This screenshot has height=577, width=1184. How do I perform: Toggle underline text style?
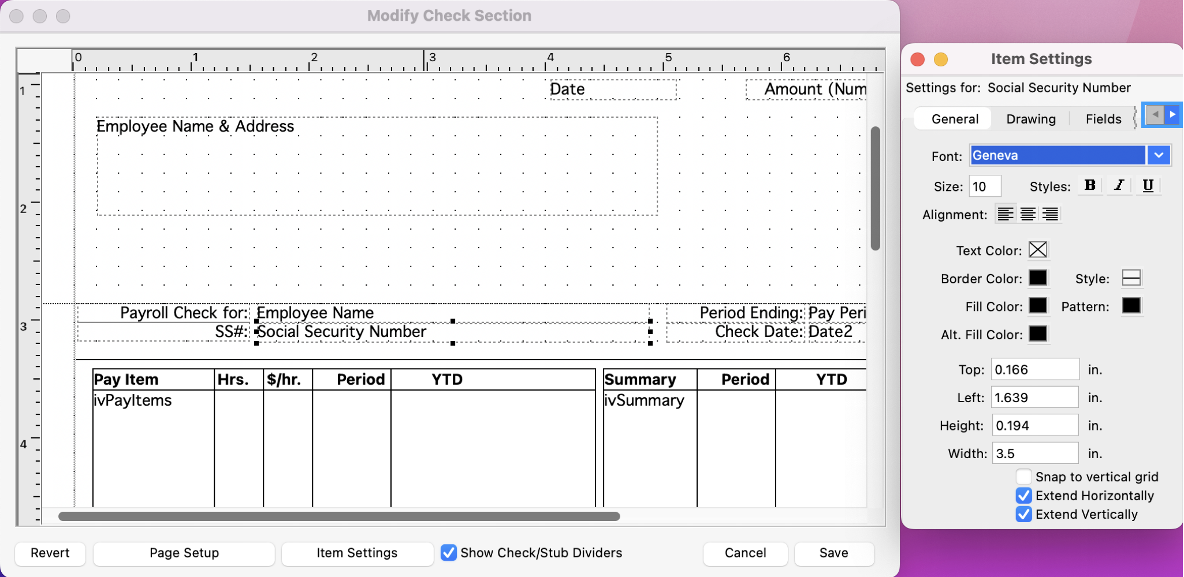1148,186
